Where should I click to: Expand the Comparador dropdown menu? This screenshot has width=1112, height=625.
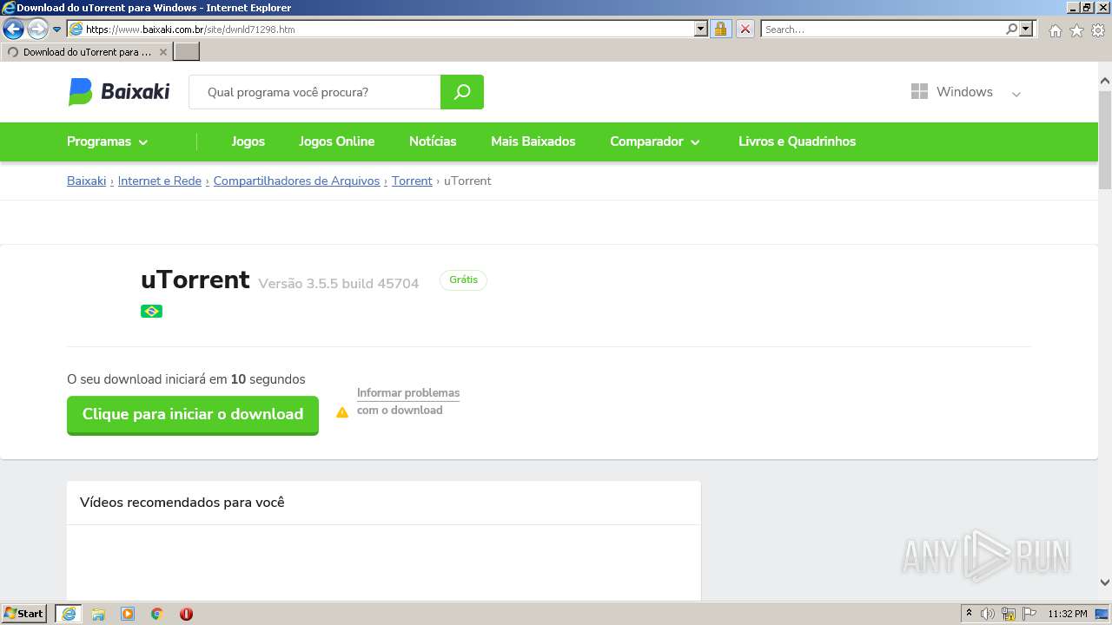click(x=655, y=141)
